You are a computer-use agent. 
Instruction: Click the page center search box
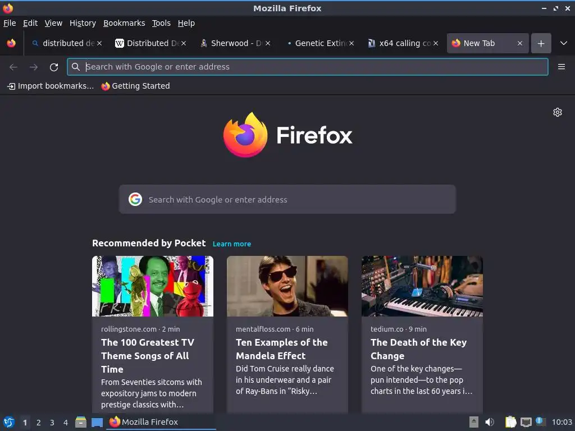[287, 199]
